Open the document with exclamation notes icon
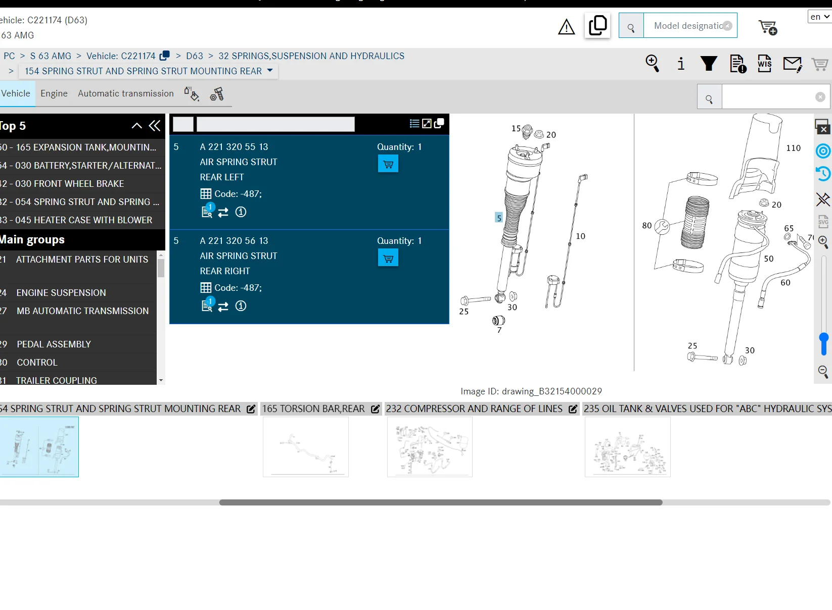Viewport: 832px width, 610px height. [x=738, y=64]
